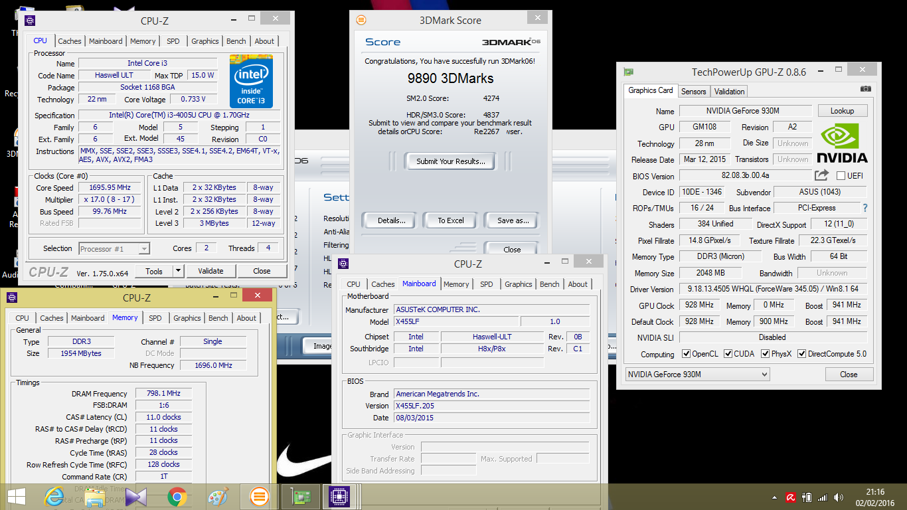Screen dimensions: 907x510
Task: Open Visual Studio from the taskbar
Action: point(135,497)
